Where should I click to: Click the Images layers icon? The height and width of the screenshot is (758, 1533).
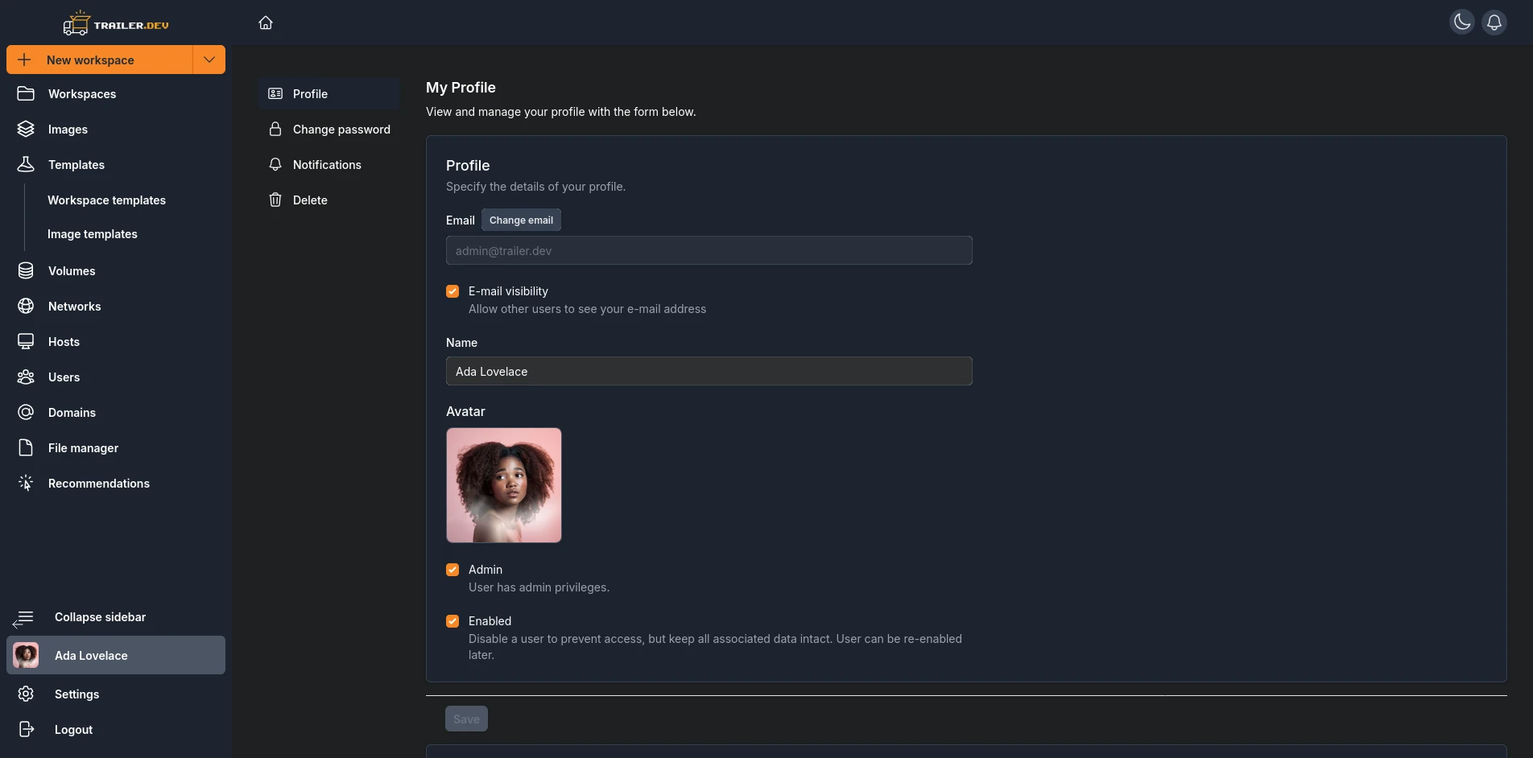[x=26, y=129]
